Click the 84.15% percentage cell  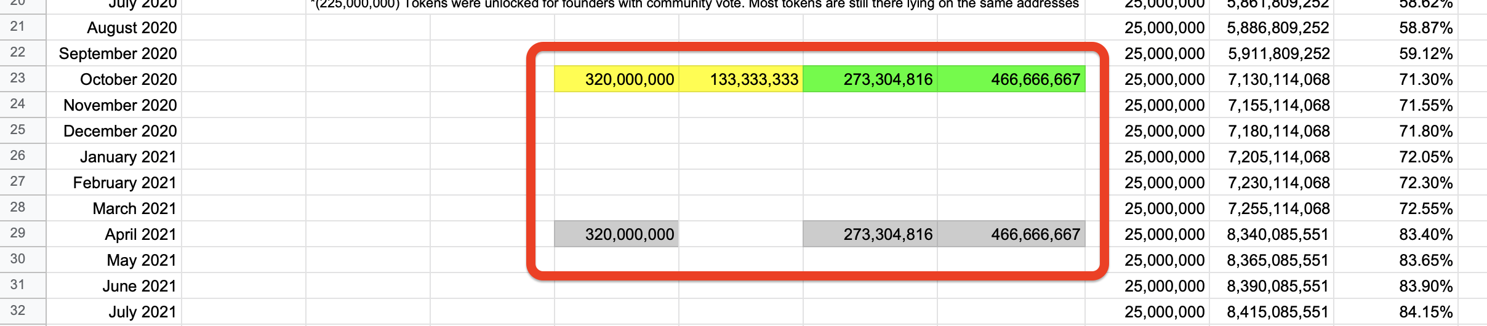[1395, 312]
